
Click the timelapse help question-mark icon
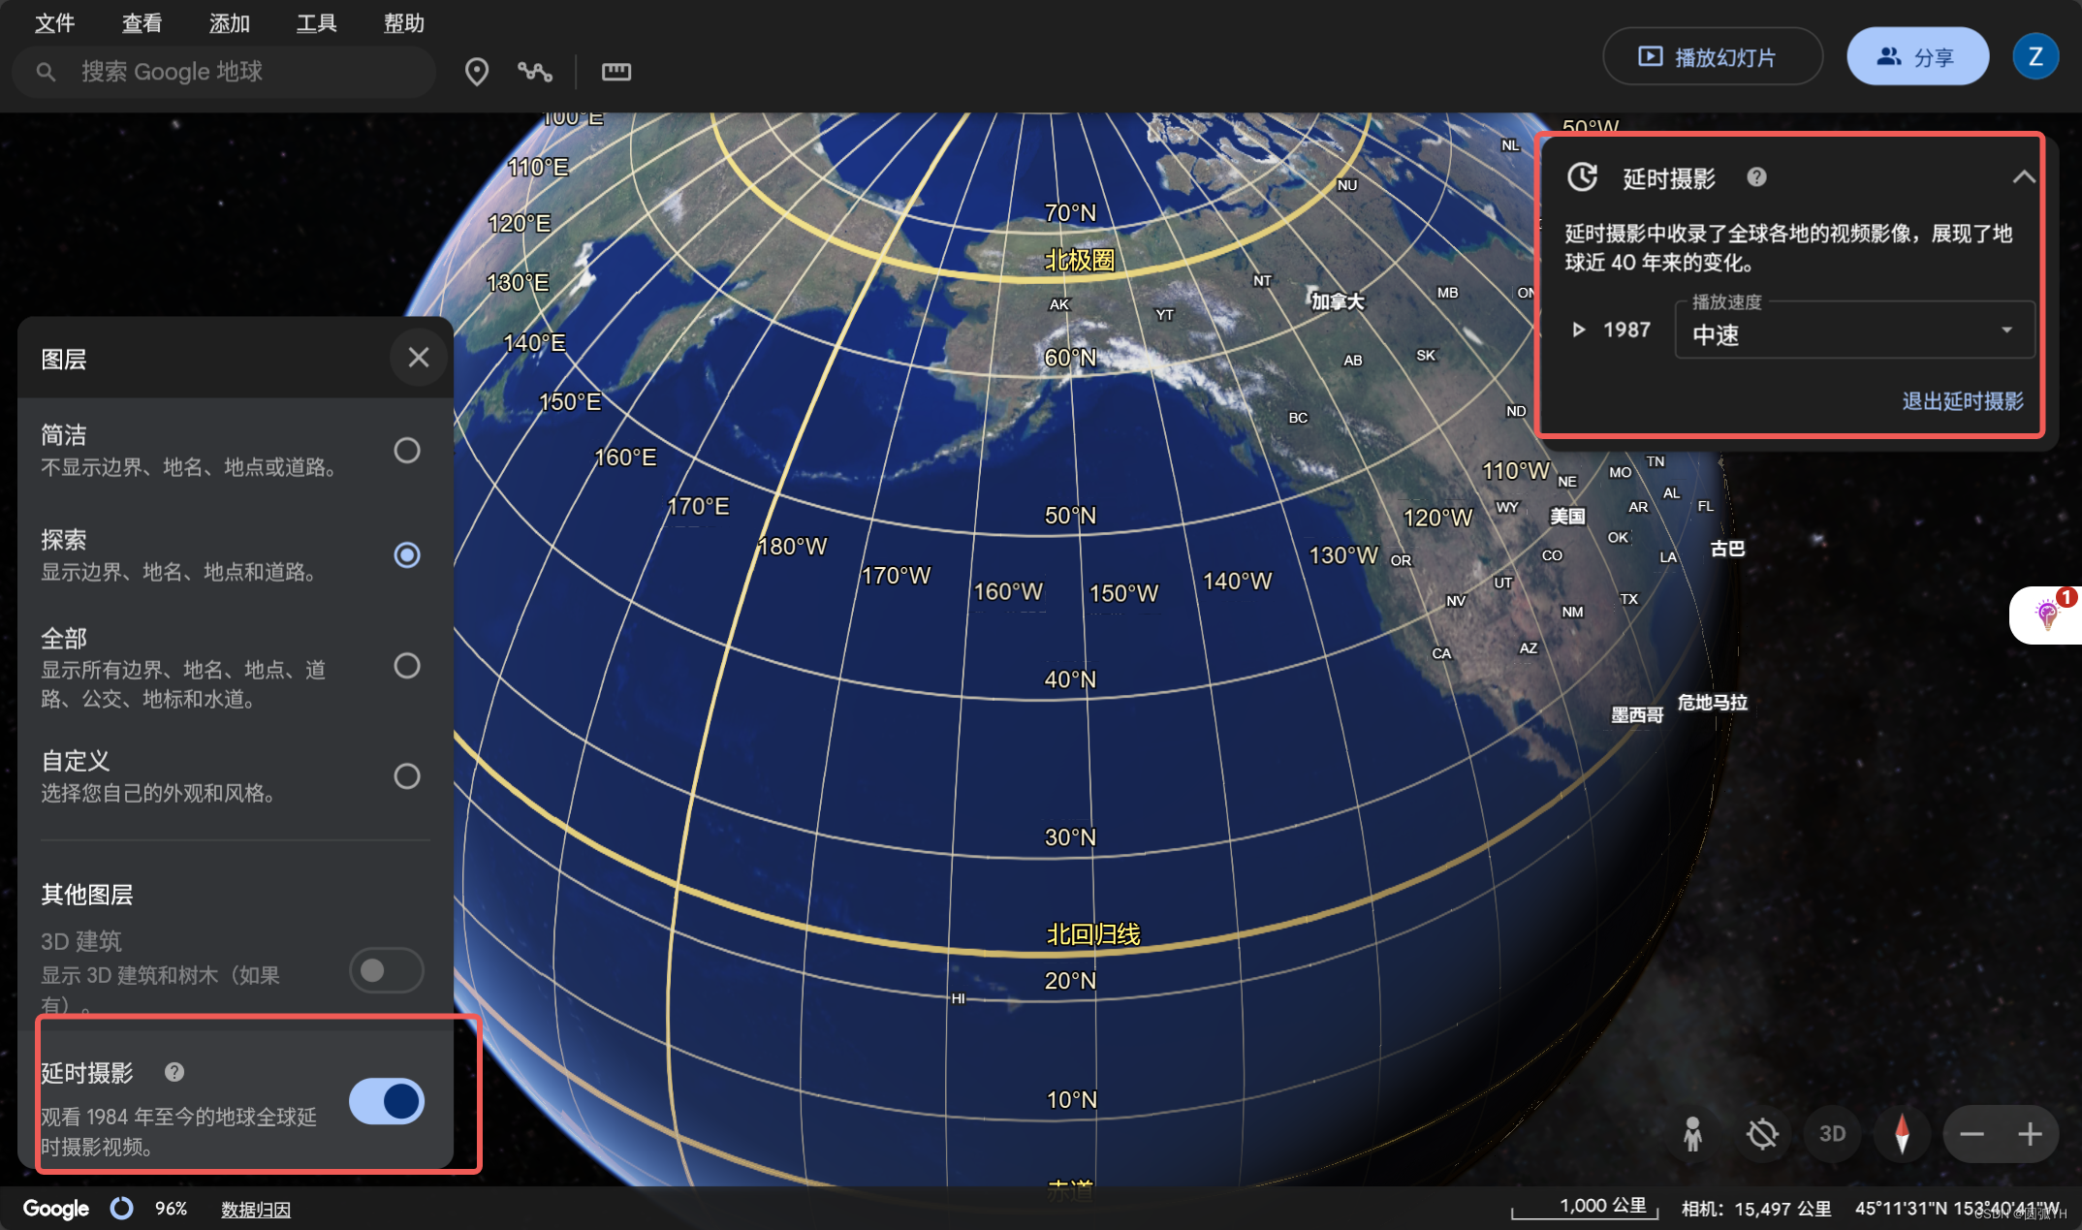tap(1756, 177)
